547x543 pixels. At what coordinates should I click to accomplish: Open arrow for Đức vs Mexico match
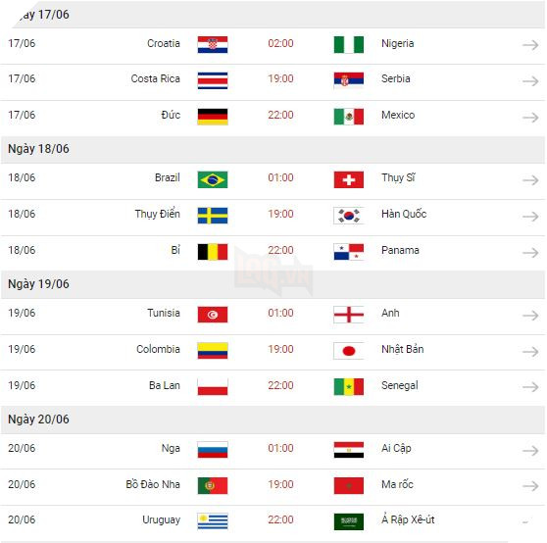point(530,118)
